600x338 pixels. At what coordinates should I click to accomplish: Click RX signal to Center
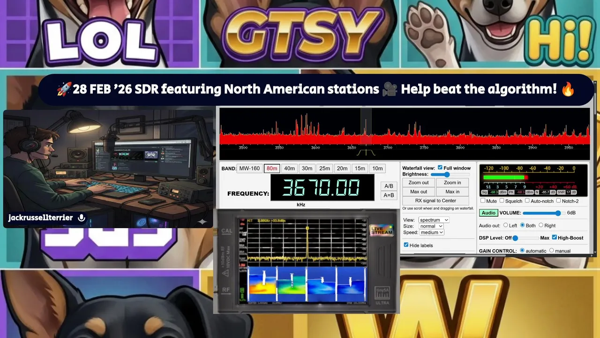coord(435,200)
